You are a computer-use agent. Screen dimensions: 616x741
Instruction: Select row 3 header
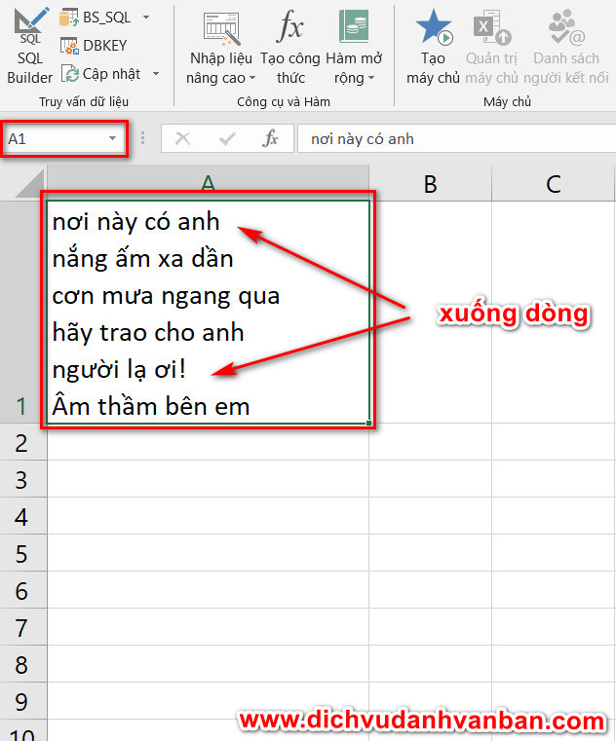coord(22,479)
